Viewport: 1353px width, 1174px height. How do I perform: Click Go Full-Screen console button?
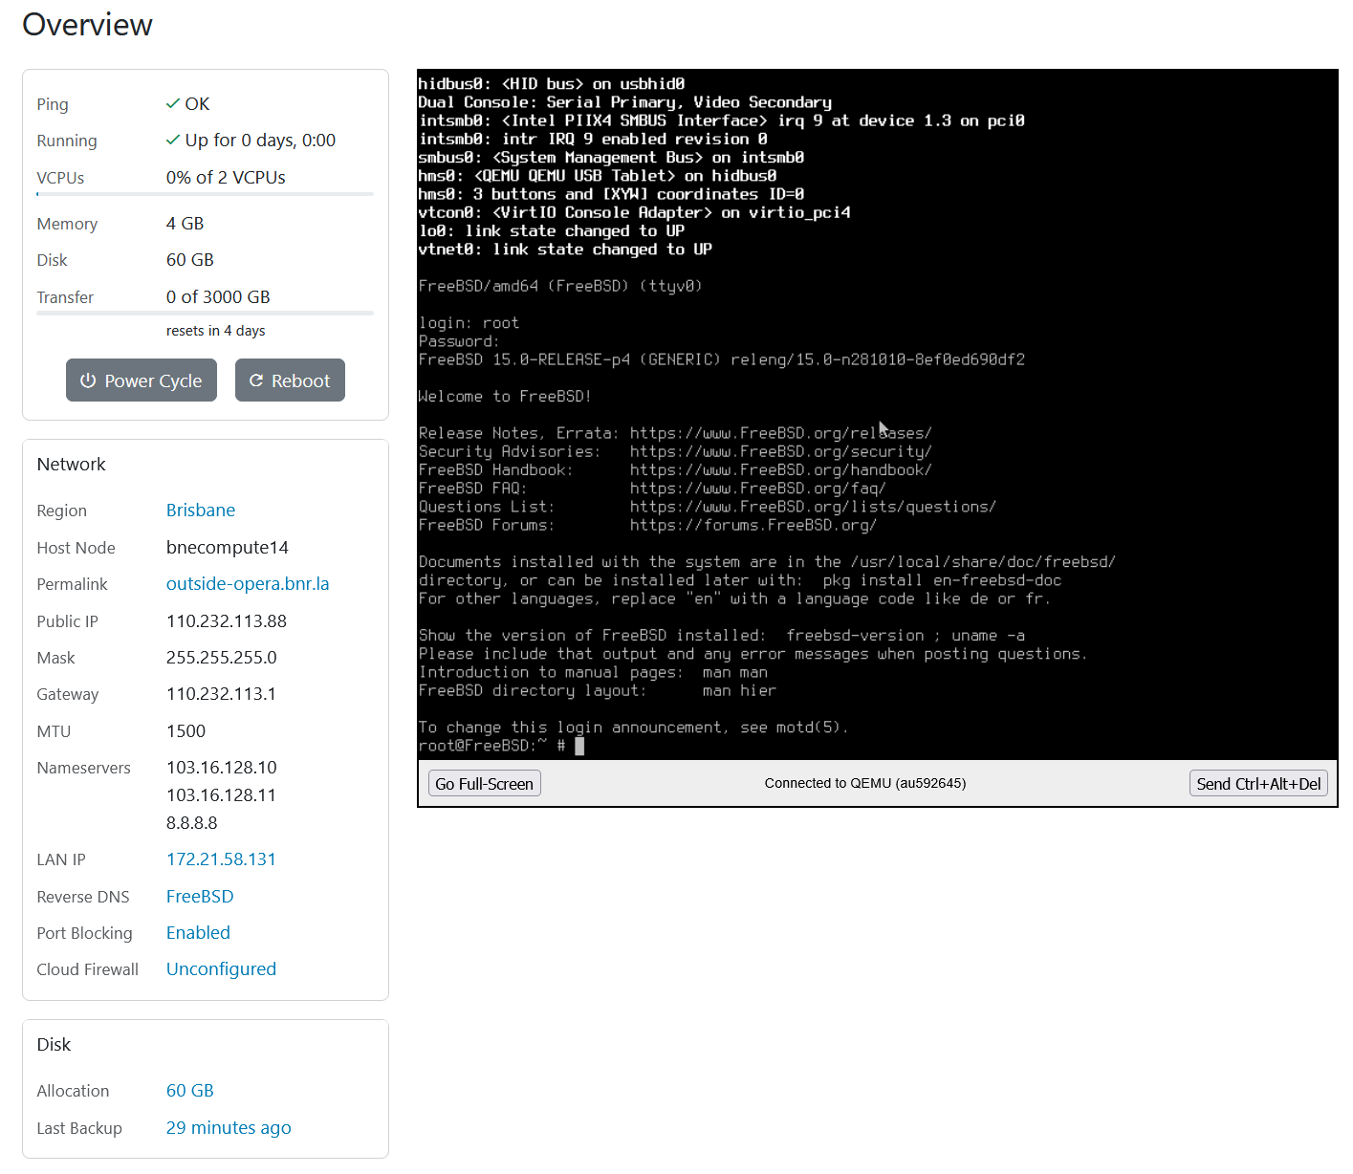tap(484, 784)
